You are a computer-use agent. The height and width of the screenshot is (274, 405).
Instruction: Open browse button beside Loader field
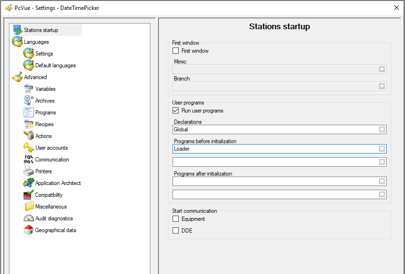(382, 149)
